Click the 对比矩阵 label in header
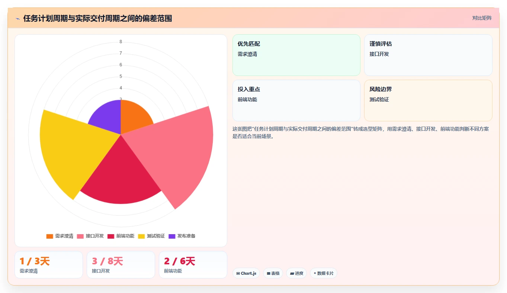 tap(482, 18)
